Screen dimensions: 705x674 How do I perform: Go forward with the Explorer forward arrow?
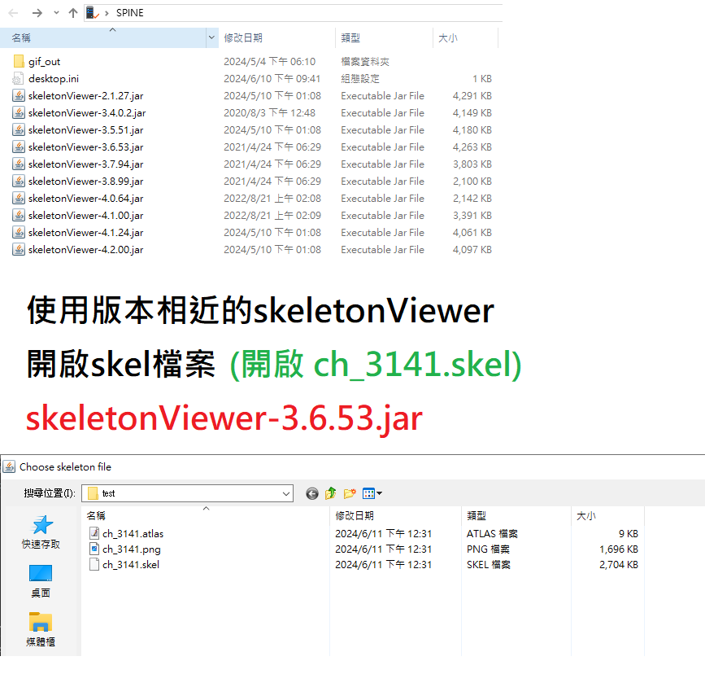(37, 13)
